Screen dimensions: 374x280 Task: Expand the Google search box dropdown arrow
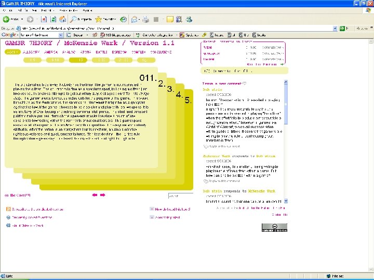[61, 35]
